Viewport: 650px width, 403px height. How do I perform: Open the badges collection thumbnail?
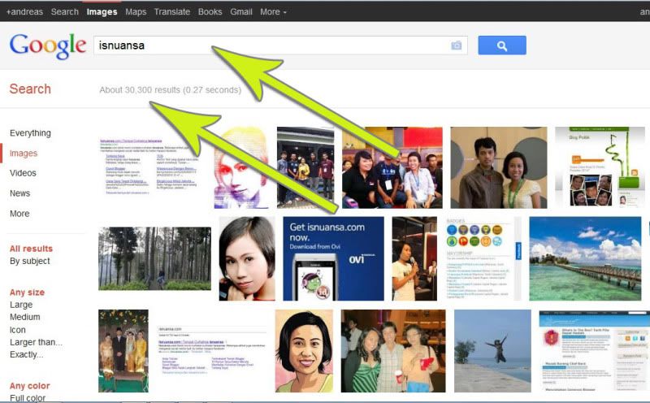point(483,258)
